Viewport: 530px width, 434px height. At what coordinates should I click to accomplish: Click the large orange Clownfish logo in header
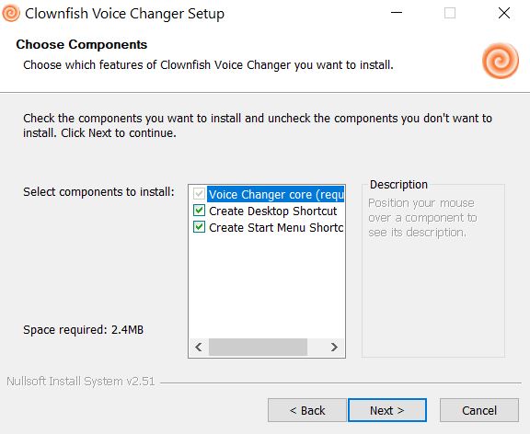click(x=501, y=61)
